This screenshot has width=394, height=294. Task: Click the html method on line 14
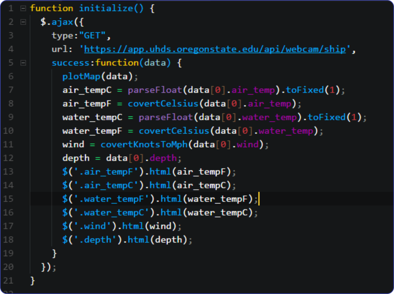(160, 185)
